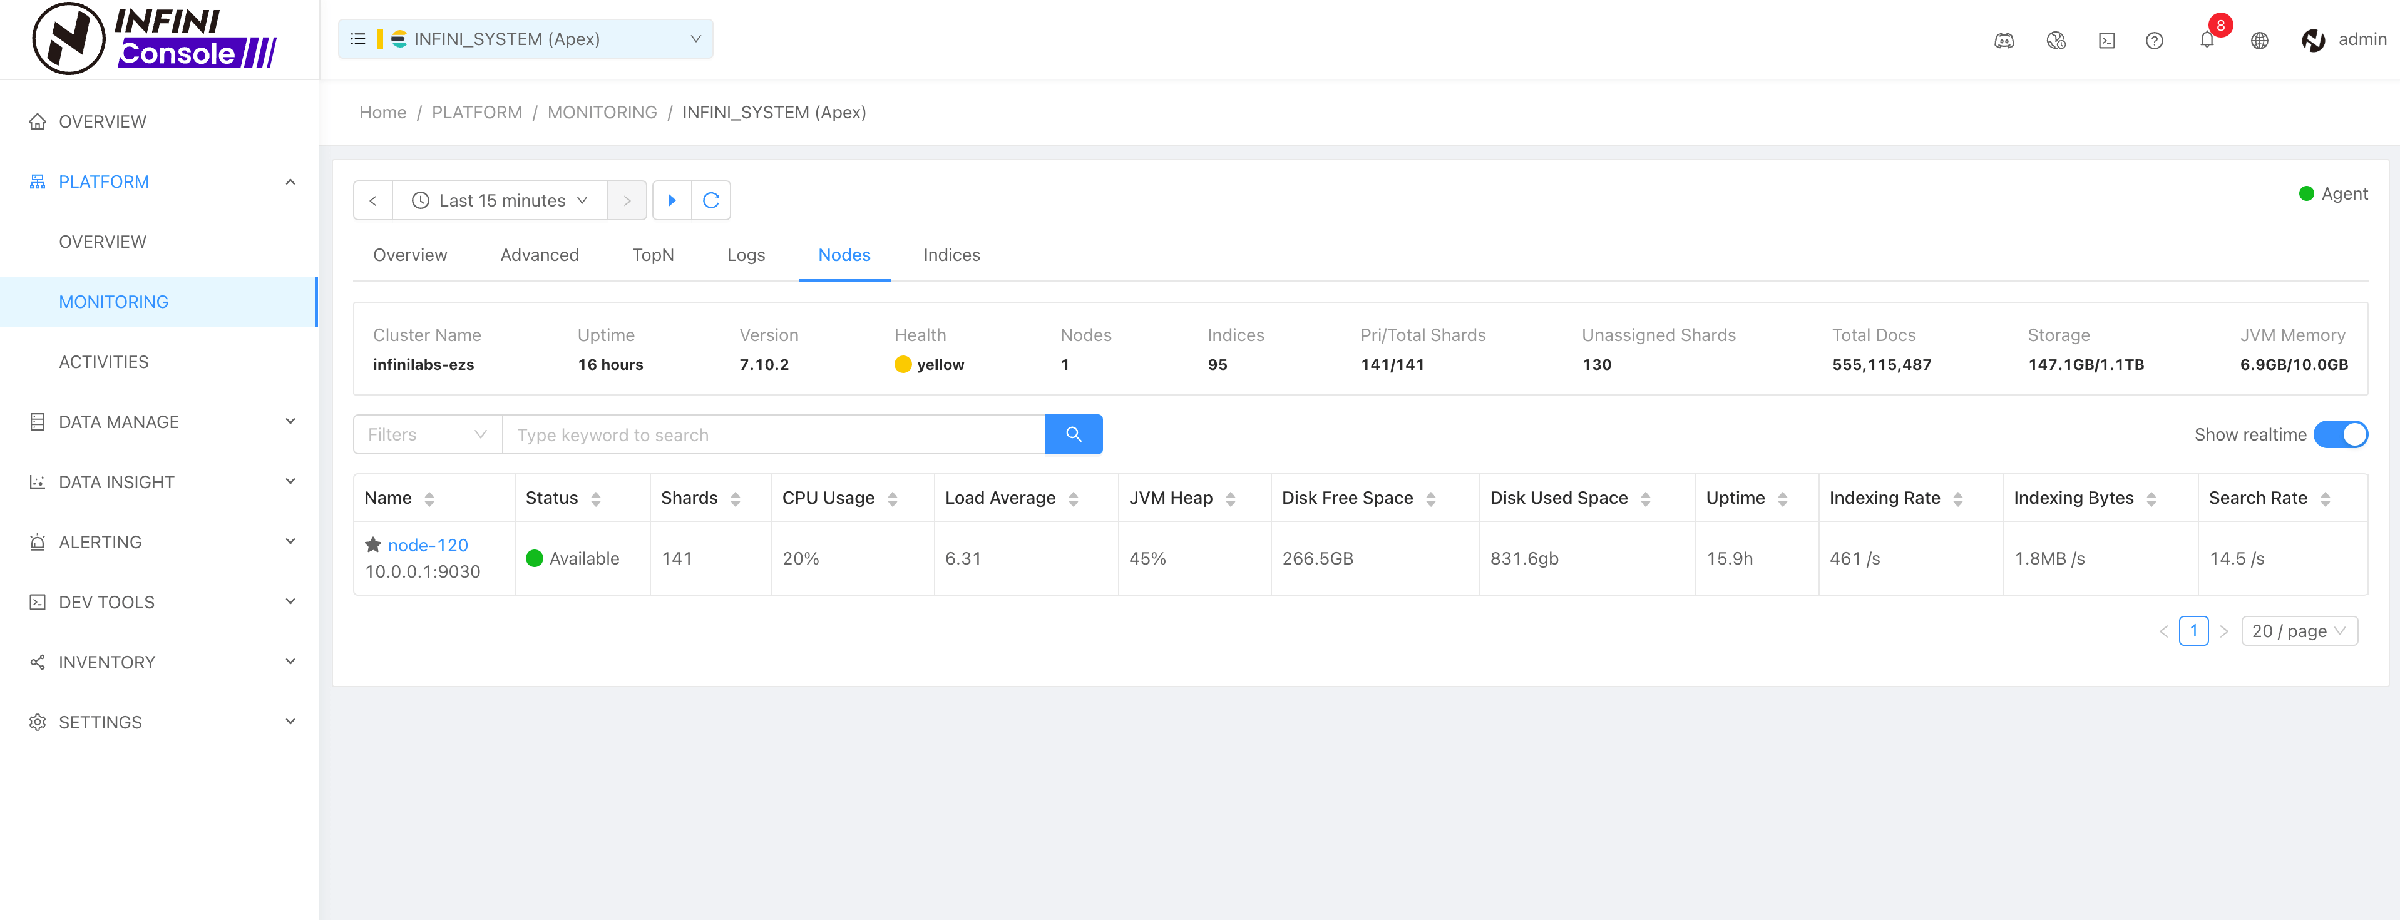Click the PLATFORM breadcrumb link
Viewport: 2400px width, 920px height.
click(476, 112)
